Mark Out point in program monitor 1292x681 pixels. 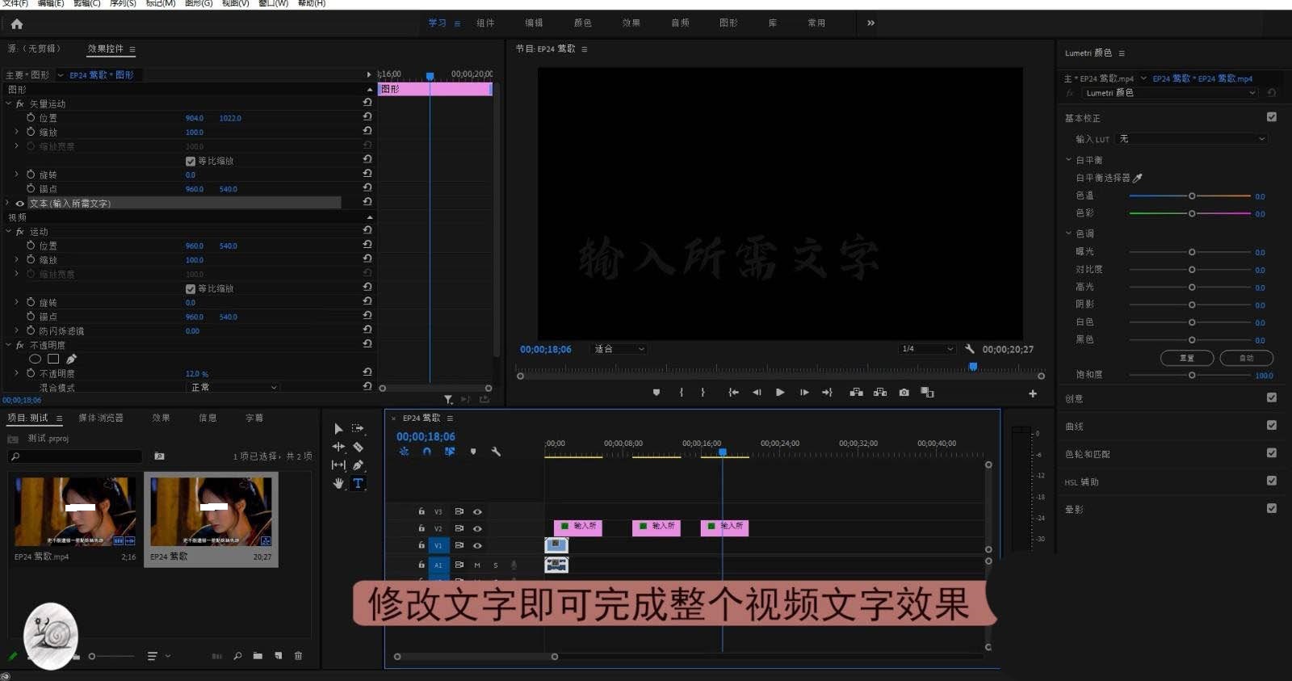(x=703, y=393)
